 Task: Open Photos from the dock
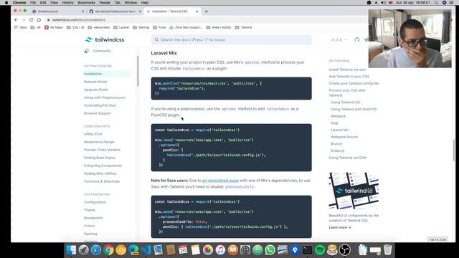[208, 250]
